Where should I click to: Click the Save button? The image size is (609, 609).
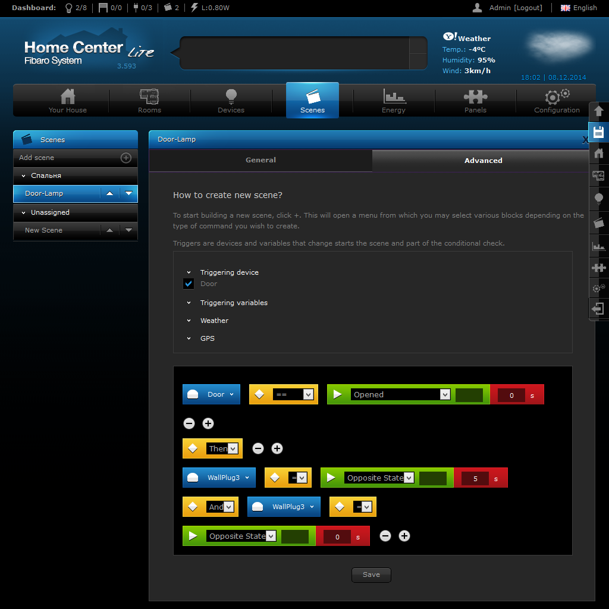coord(371,575)
